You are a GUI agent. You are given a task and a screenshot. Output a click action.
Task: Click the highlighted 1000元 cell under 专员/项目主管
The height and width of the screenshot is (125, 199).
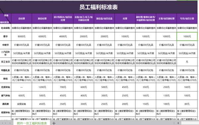tap(187, 36)
